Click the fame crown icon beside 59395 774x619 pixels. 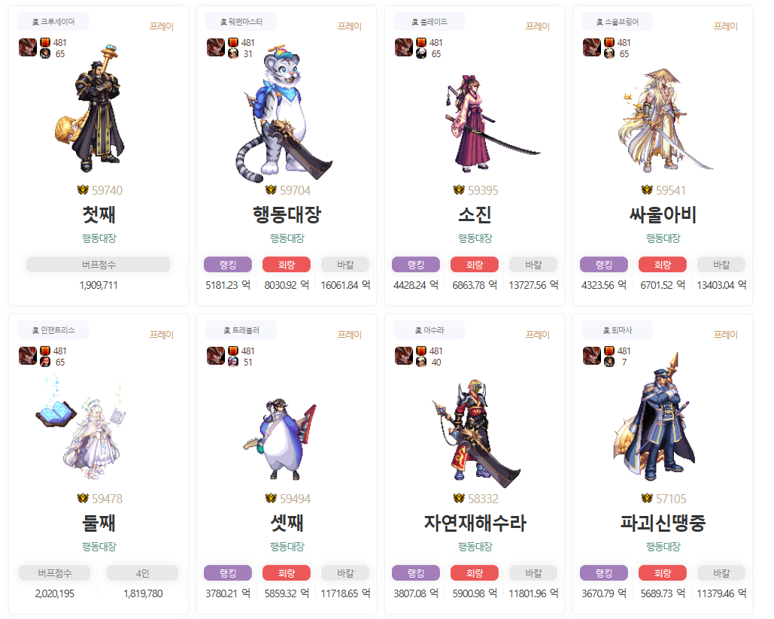click(x=459, y=190)
